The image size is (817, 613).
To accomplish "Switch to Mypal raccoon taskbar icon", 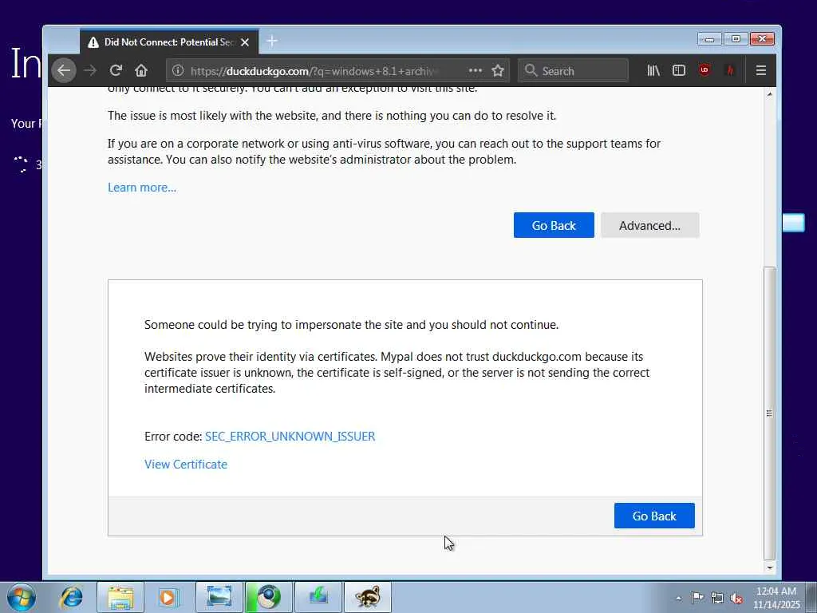I will (367, 597).
